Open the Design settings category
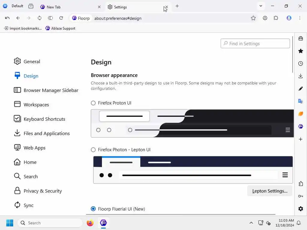307x230 pixels. coord(26,76)
